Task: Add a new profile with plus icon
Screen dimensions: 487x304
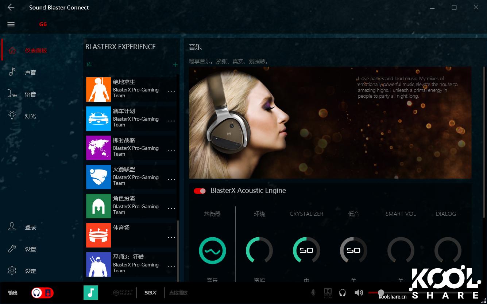Action: tap(175, 65)
